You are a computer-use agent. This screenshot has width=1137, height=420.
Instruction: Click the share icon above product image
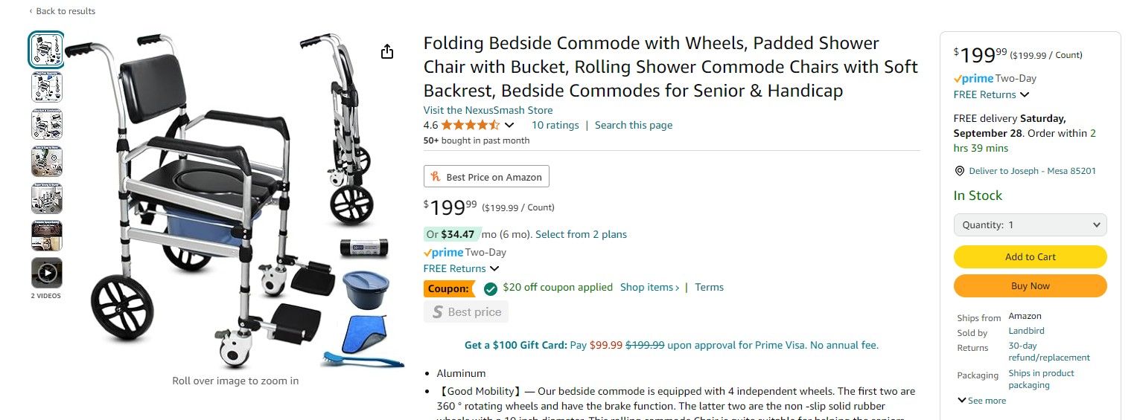pyautogui.click(x=387, y=51)
